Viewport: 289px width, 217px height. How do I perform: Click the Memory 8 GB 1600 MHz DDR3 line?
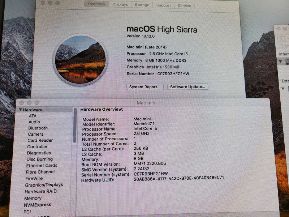(x=157, y=60)
